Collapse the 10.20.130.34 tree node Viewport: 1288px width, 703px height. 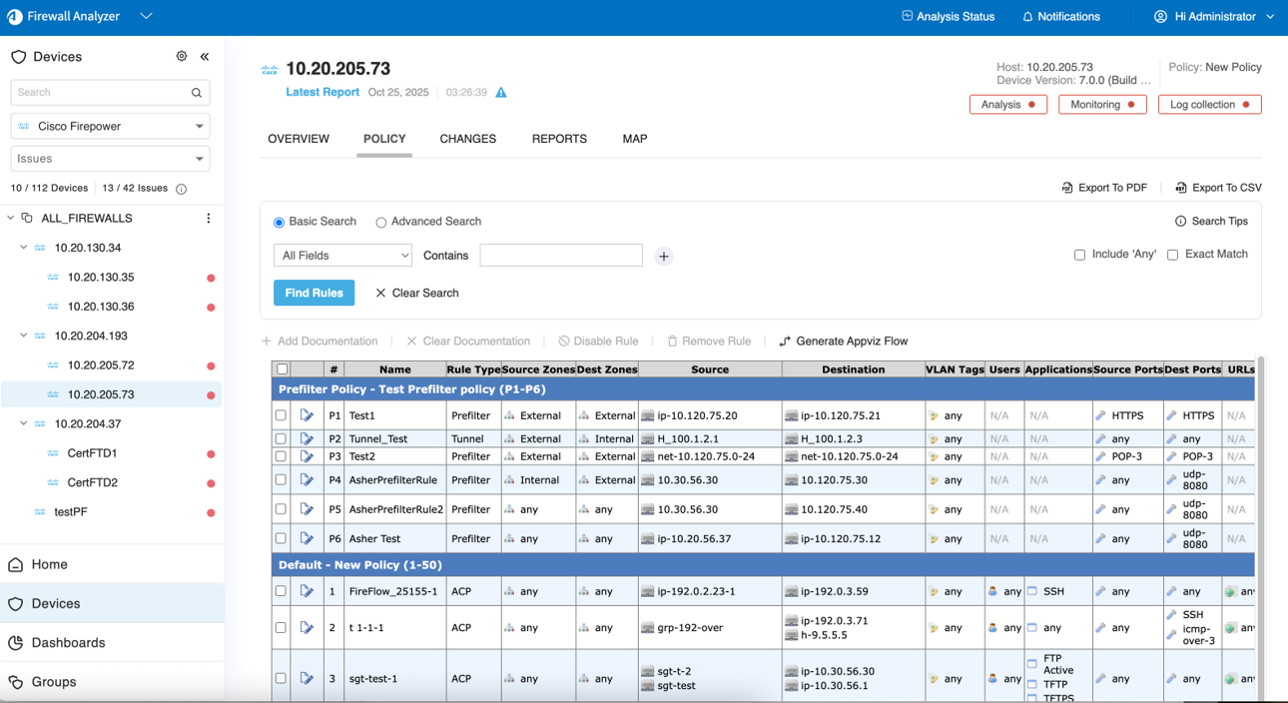point(24,248)
